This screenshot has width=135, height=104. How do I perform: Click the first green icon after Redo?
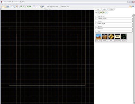tap(27, 7)
